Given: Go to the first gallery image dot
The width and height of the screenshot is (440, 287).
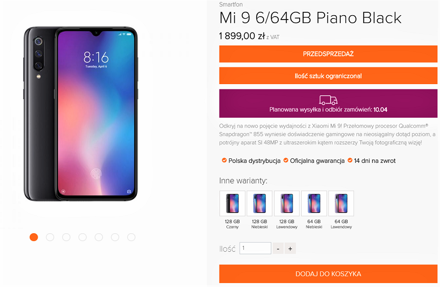Looking at the screenshot, I should pos(34,237).
